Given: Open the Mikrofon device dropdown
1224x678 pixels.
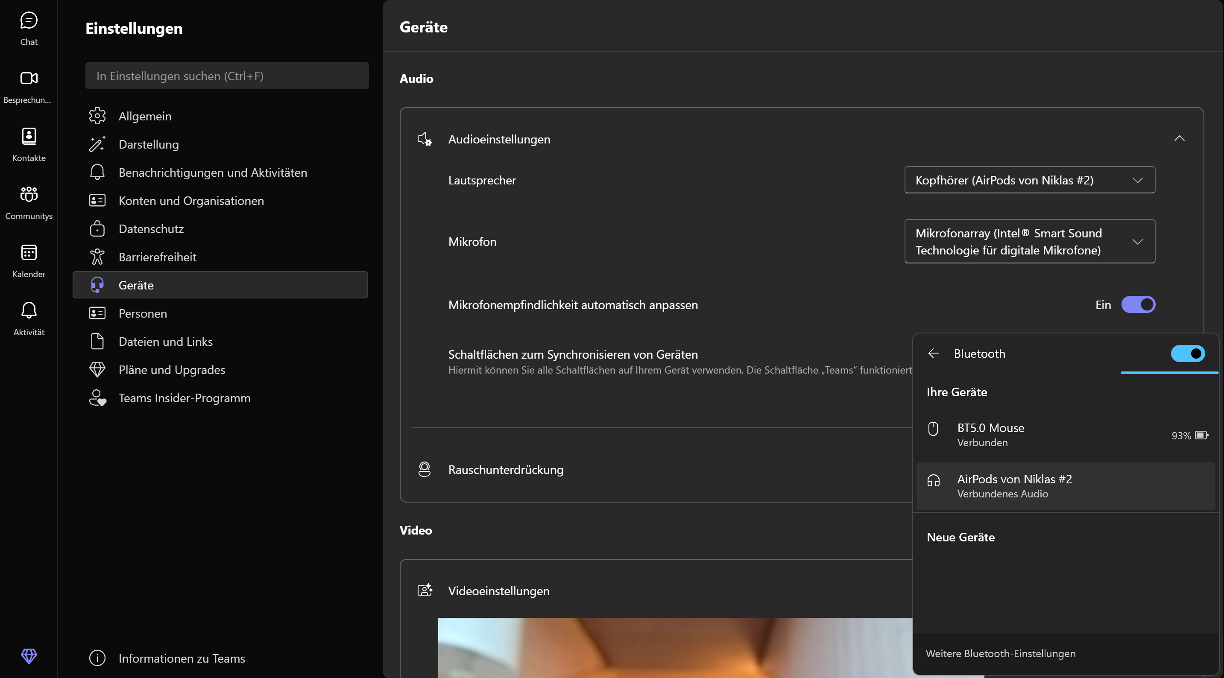Looking at the screenshot, I should [x=1029, y=241].
